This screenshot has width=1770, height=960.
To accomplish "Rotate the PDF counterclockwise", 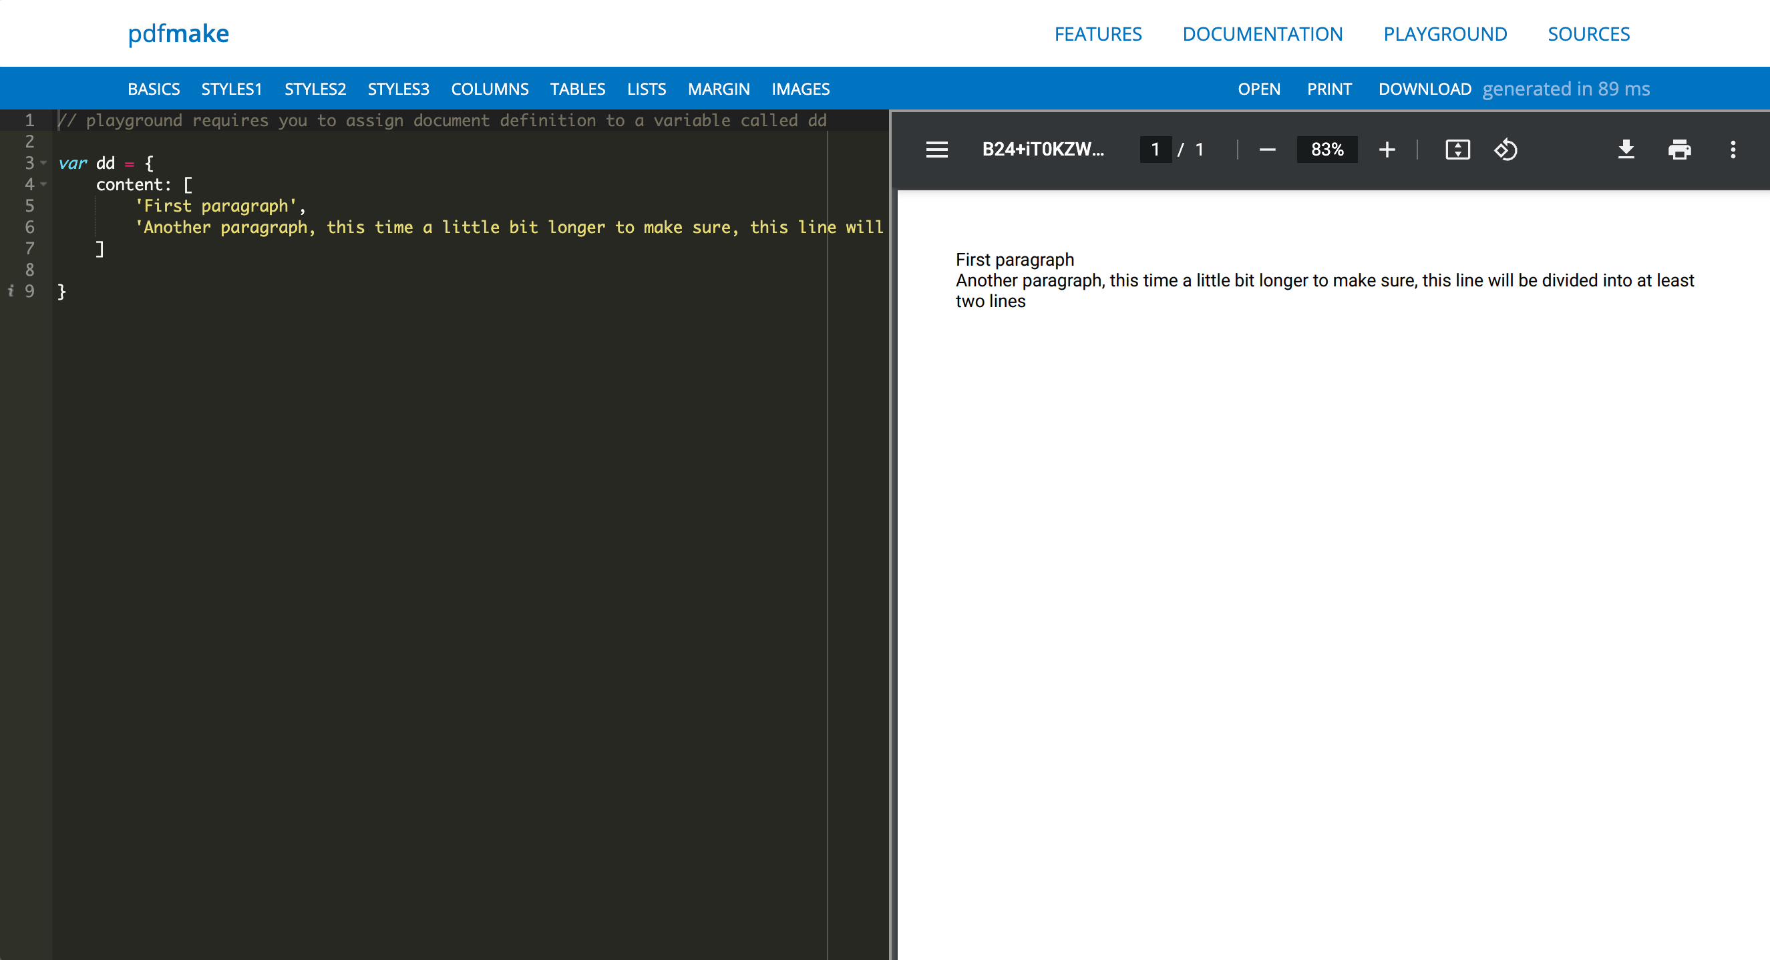I will [x=1506, y=150].
